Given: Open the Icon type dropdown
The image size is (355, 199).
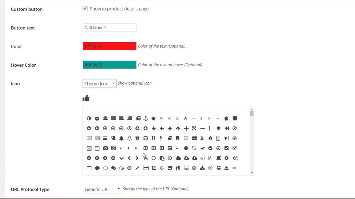Looking at the screenshot, I should coord(99,83).
